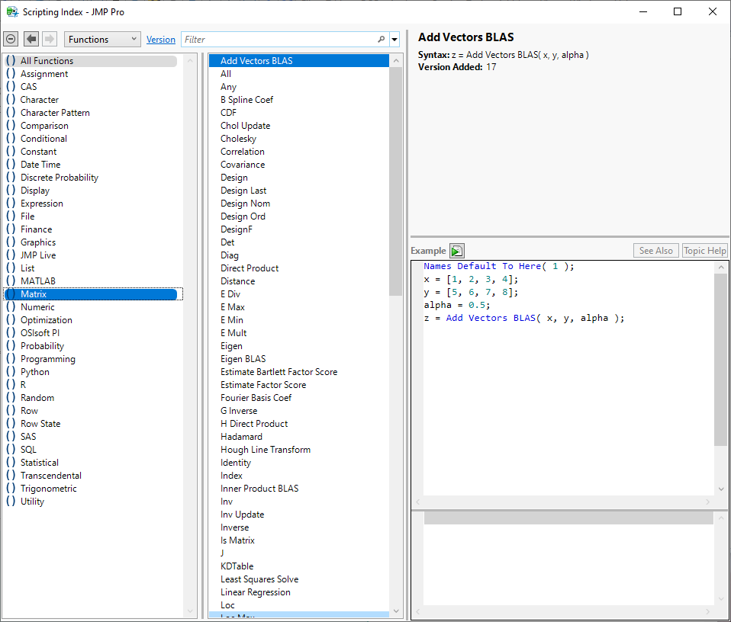Go back with the left arrow

(x=31, y=40)
